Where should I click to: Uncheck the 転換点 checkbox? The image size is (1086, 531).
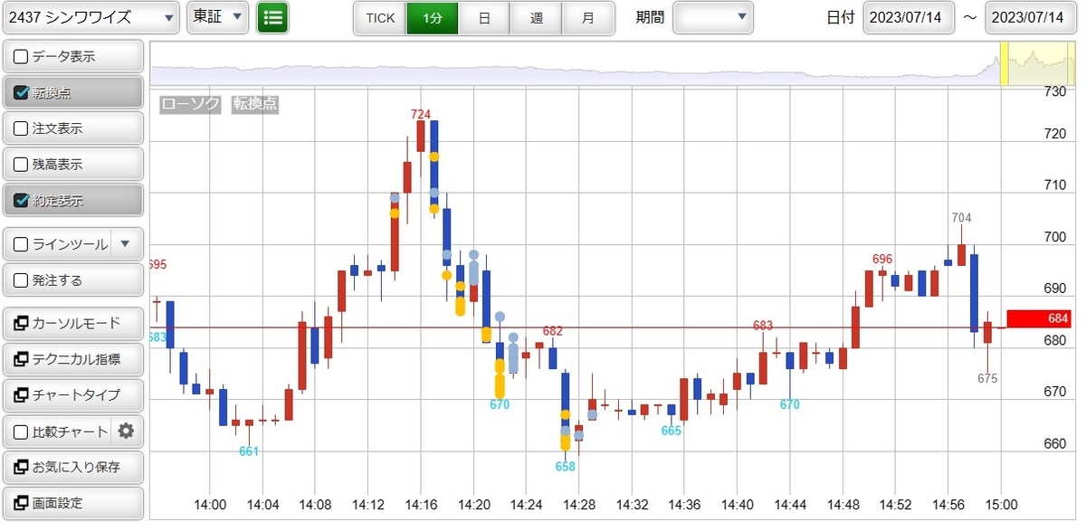point(21,92)
